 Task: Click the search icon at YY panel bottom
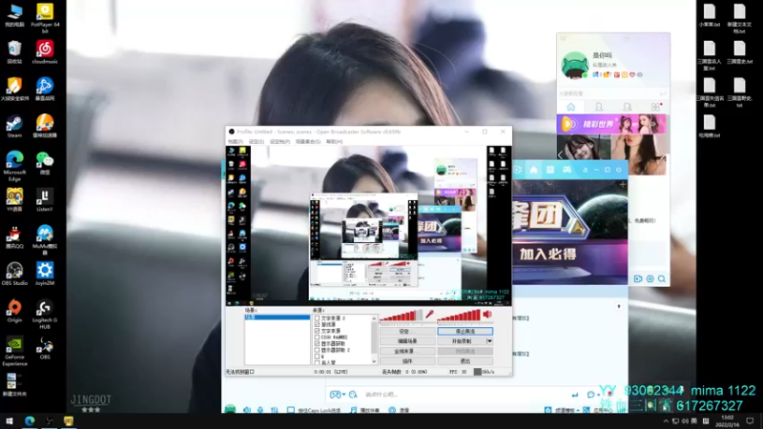tap(662, 278)
